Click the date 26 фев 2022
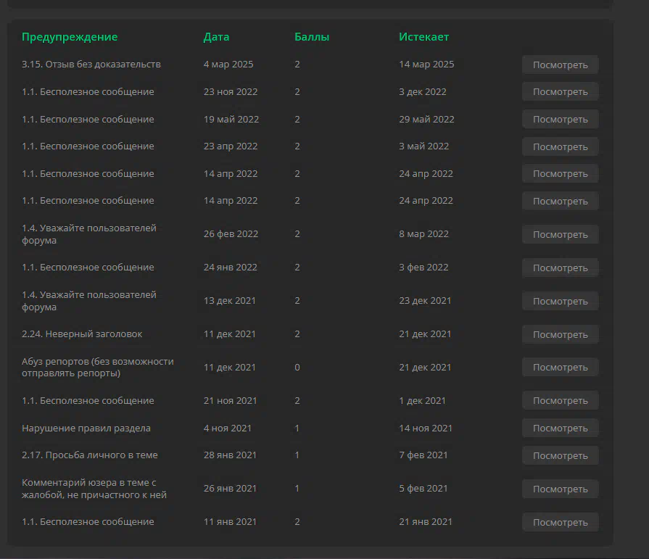The image size is (649, 559). coord(231,233)
